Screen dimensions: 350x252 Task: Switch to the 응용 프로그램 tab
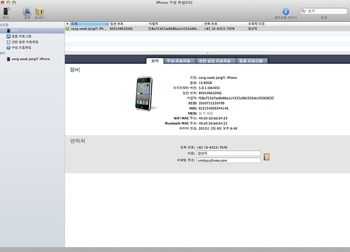[x=251, y=61]
